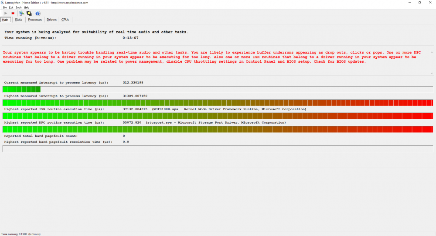Click 'Reported total hard pagefault count' label
436x236 pixels.
pos(41,136)
